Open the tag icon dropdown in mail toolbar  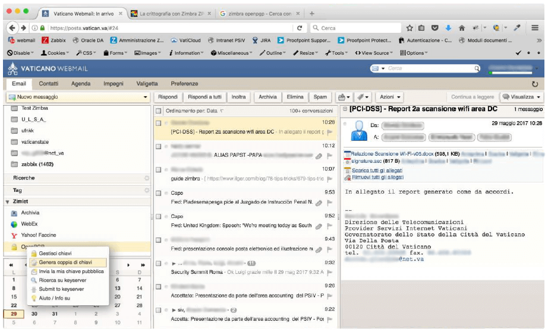click(363, 97)
